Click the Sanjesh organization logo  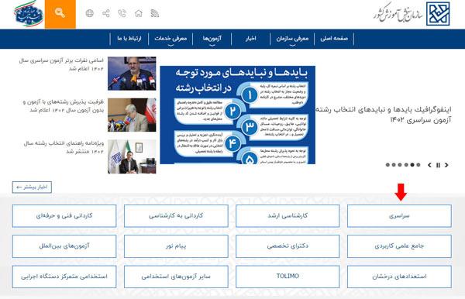412,14
